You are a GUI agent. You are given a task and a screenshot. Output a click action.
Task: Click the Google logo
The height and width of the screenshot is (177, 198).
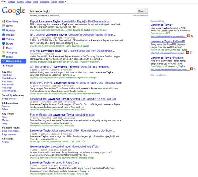[14, 11]
